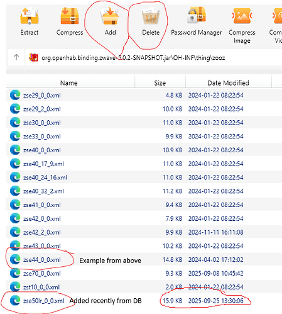
Task: Click the 4.8 KB size value
Action: (174, 95)
